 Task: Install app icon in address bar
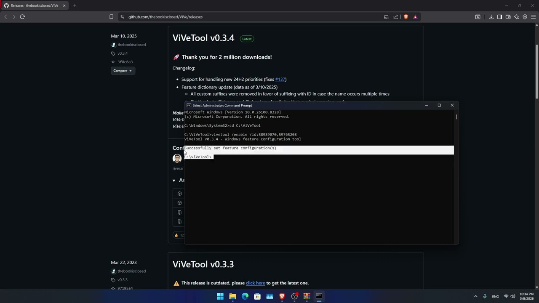coord(386,17)
